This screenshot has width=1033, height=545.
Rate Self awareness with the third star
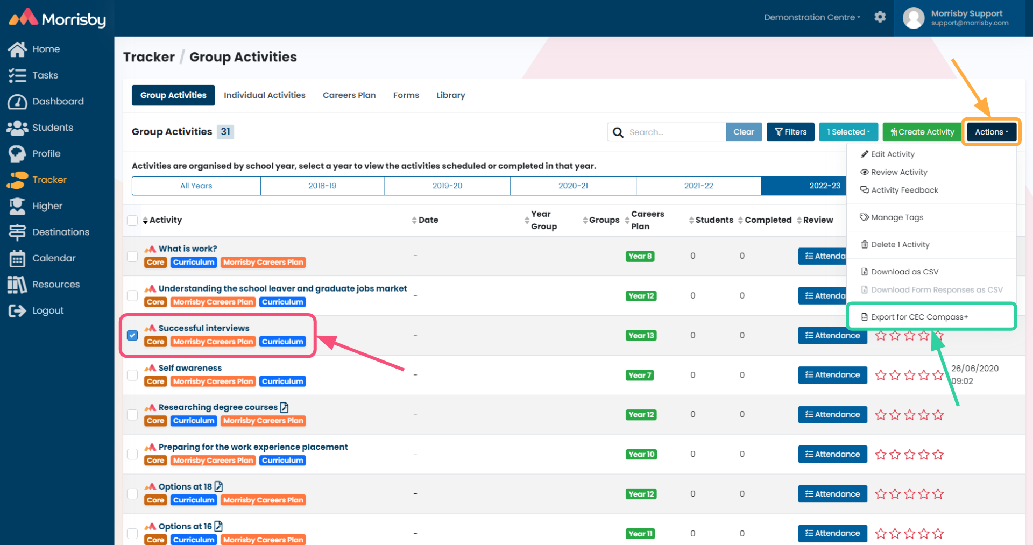click(909, 375)
